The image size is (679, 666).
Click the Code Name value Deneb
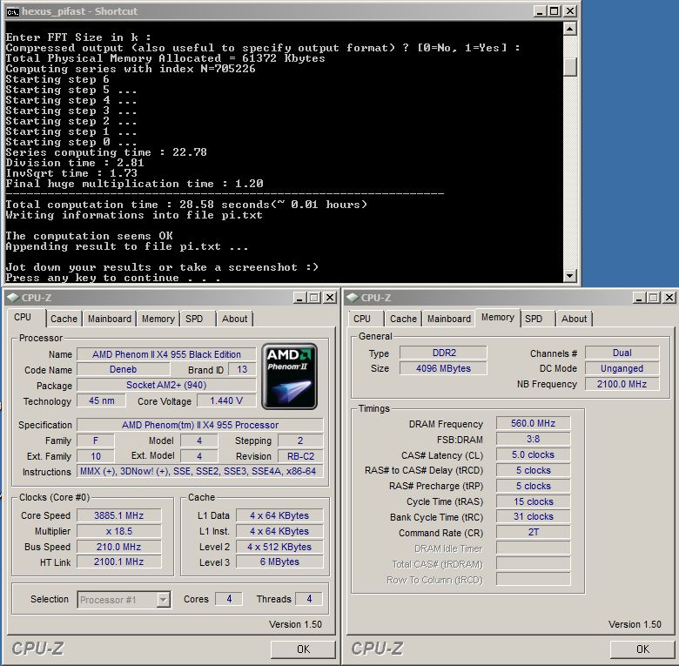[123, 369]
